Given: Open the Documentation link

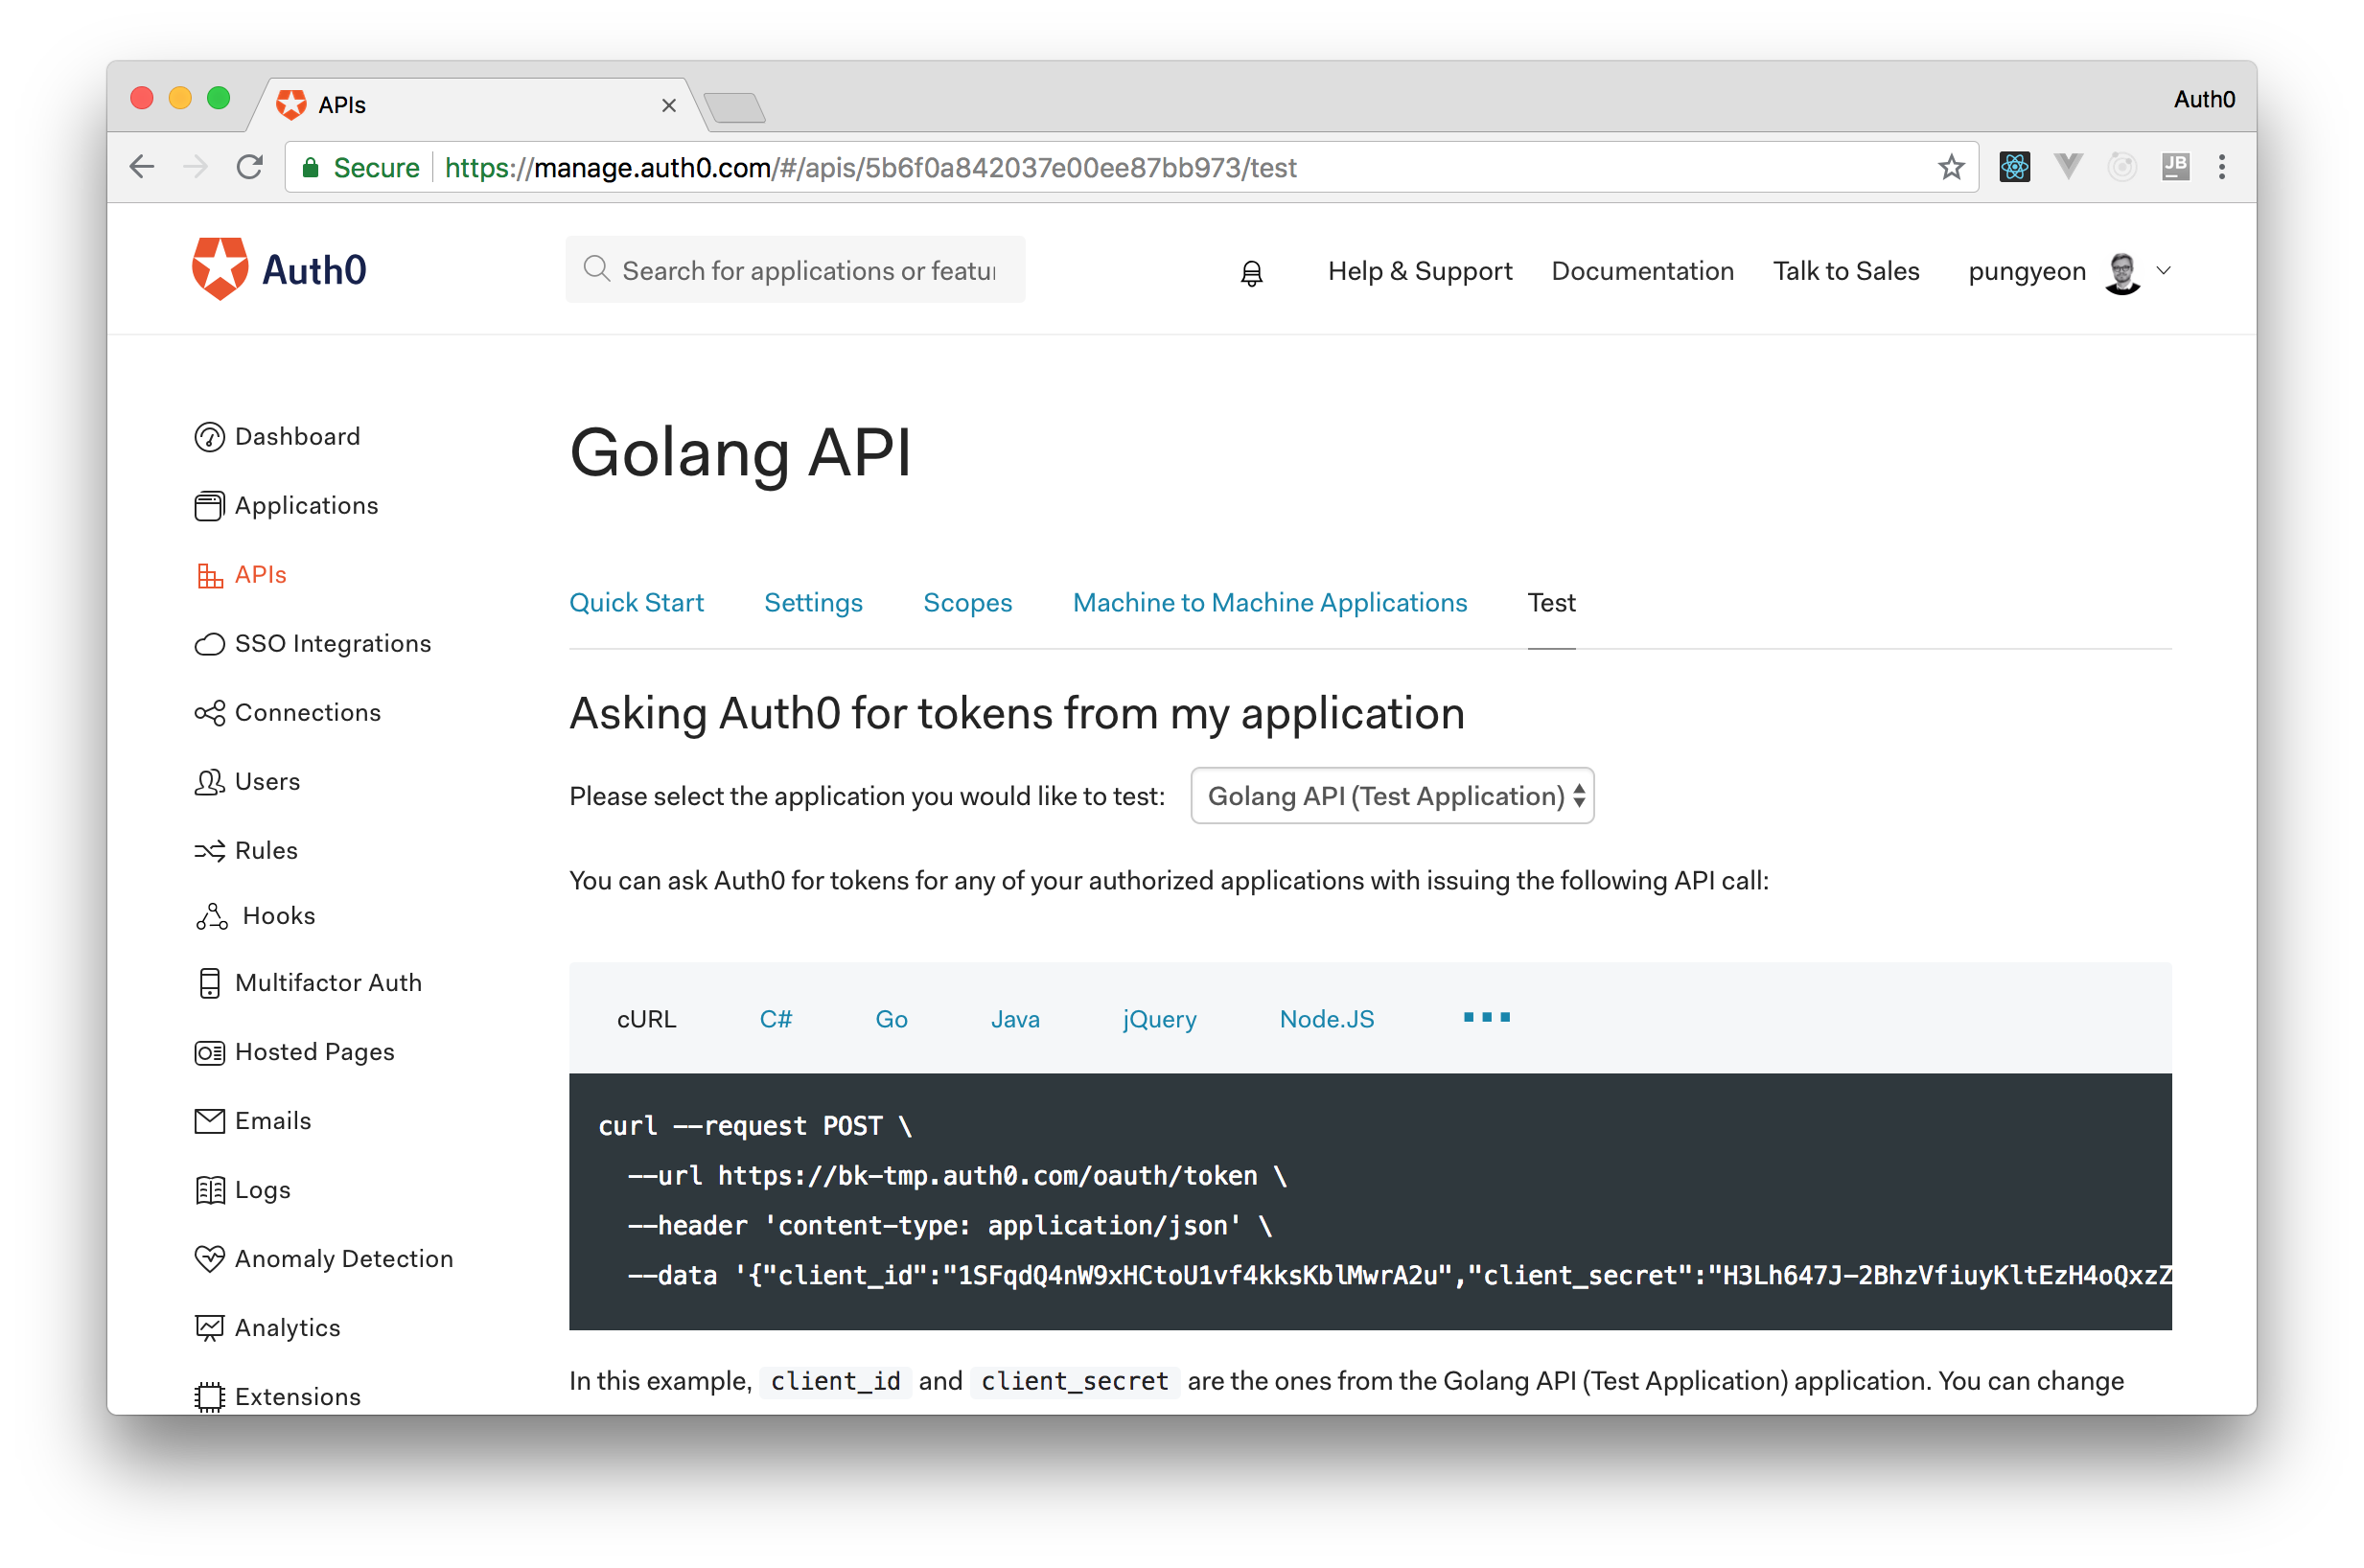Looking at the screenshot, I should 1642,271.
